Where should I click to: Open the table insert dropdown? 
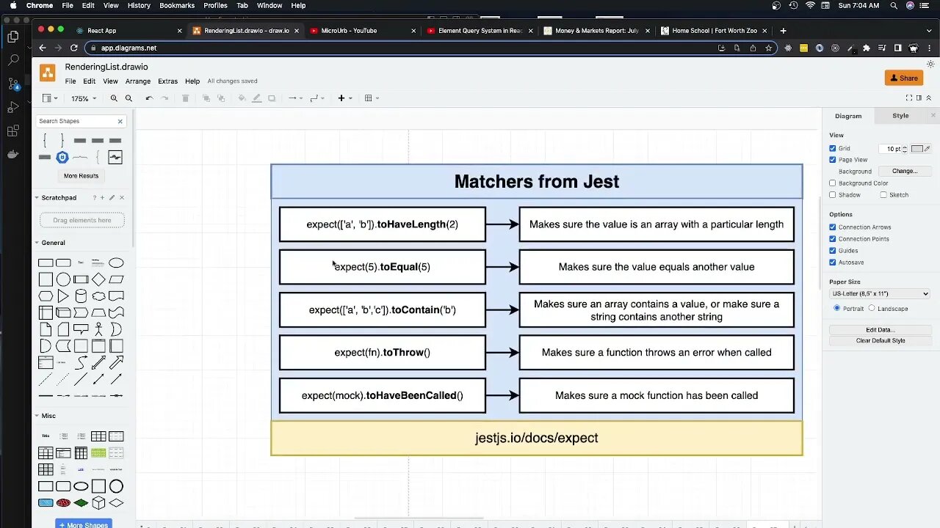(372, 98)
